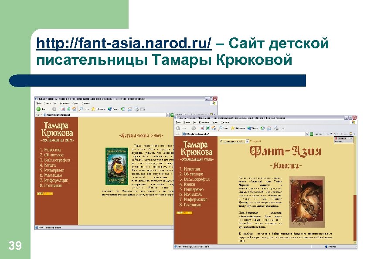The image size is (367, 259).
Task: Select the History icon on the toolbar
Action: 262,128
